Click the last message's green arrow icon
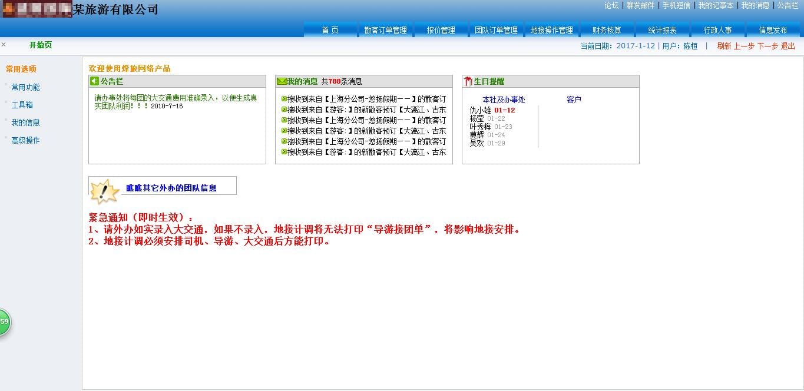The image size is (804, 391). coord(284,152)
